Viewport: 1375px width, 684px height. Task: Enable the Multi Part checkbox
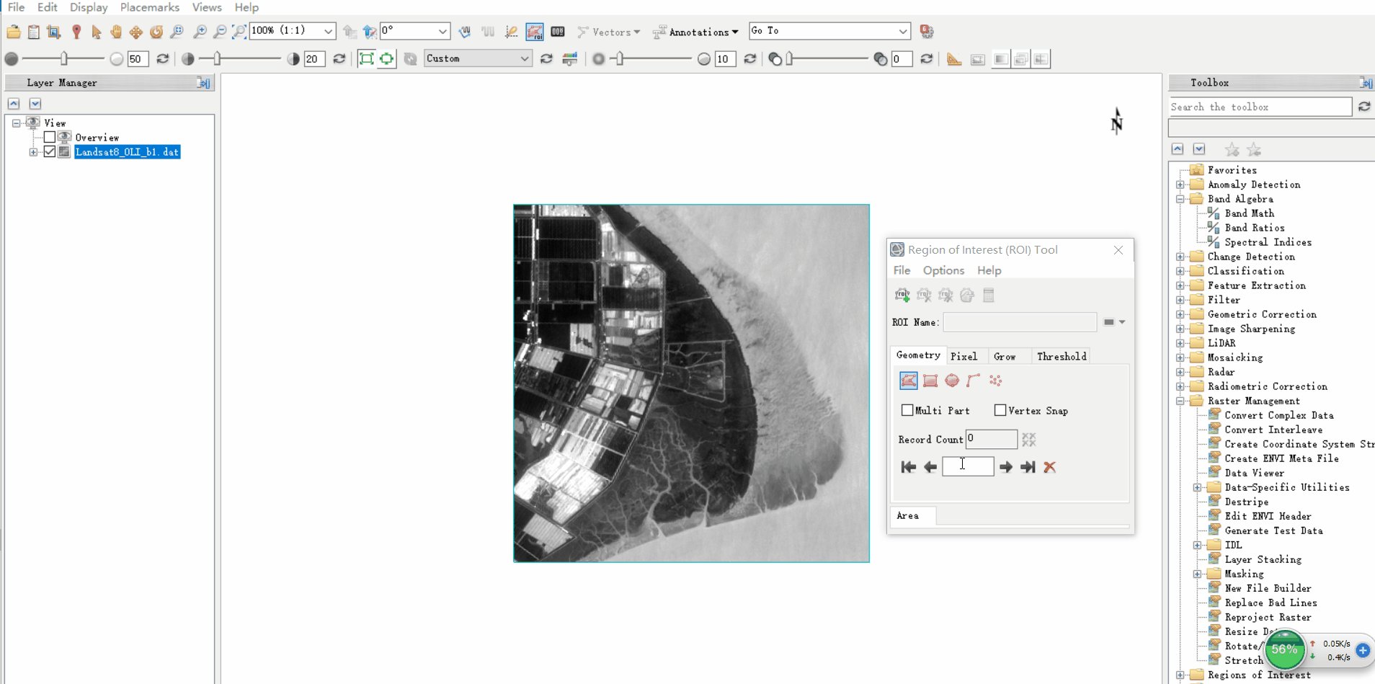click(x=907, y=410)
